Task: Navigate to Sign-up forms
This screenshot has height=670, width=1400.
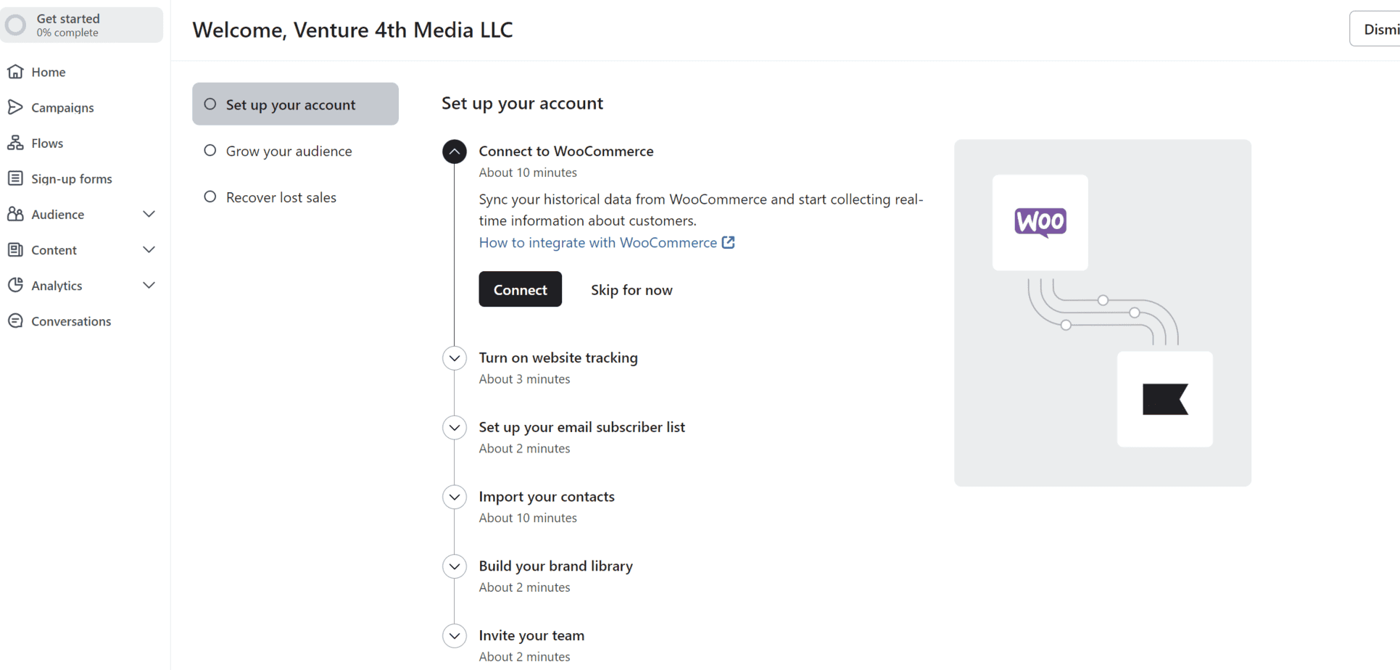Action: [x=72, y=178]
